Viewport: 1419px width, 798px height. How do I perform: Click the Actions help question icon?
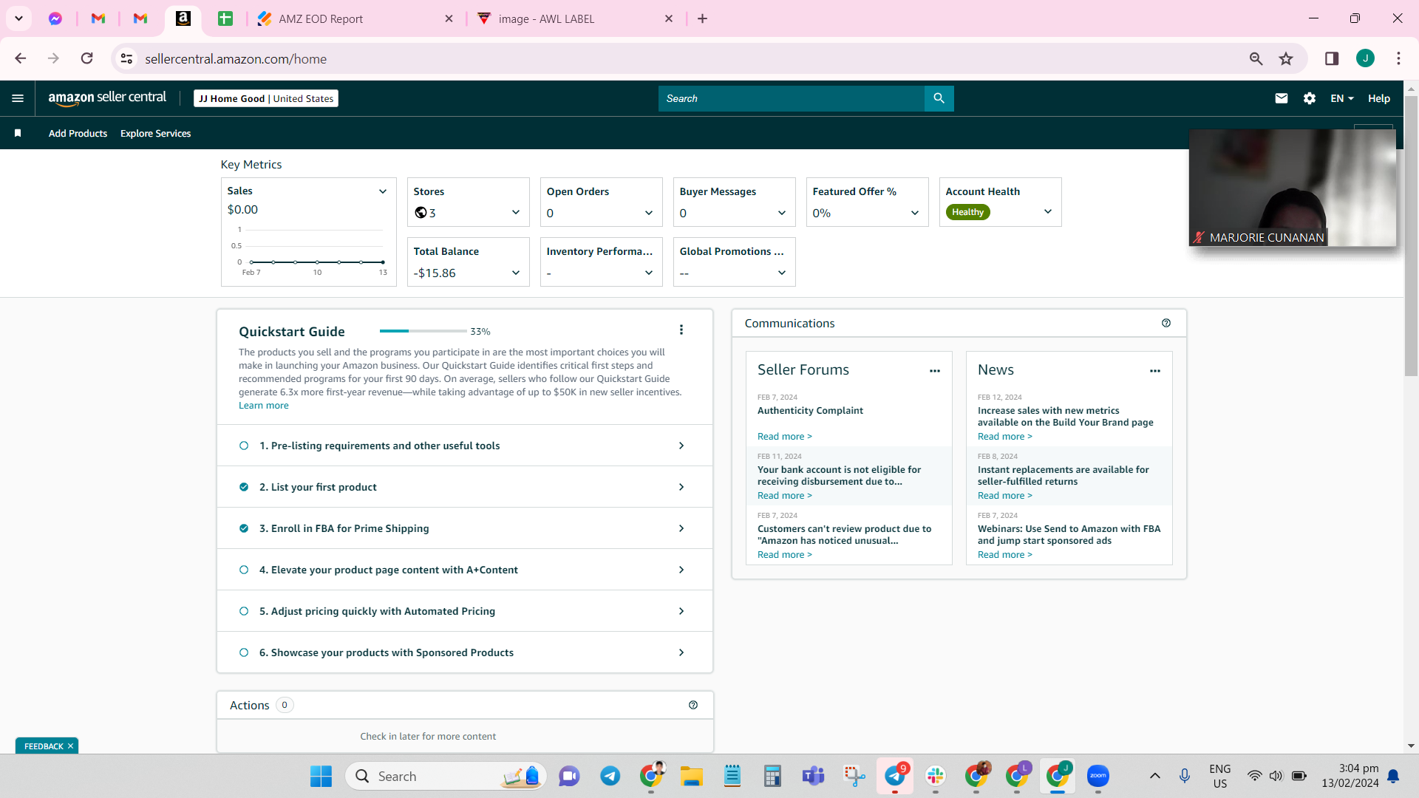click(693, 705)
